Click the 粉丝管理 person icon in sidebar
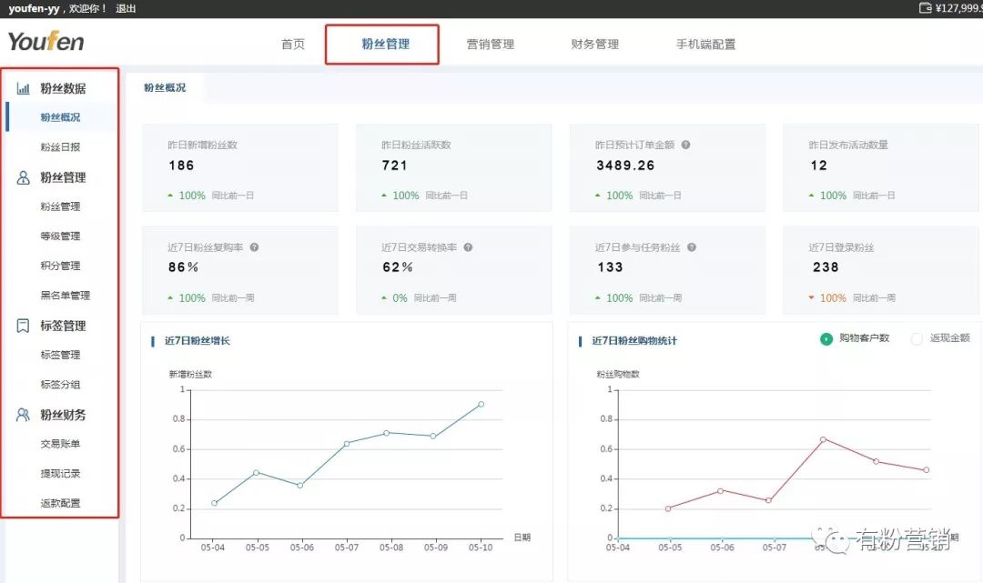Viewport: 983px width, 583px height. (24, 177)
